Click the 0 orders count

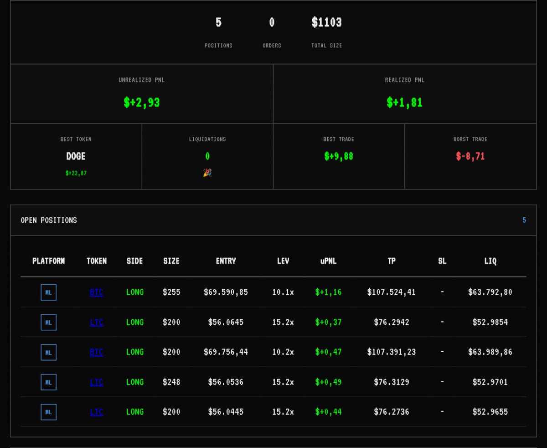pos(272,22)
